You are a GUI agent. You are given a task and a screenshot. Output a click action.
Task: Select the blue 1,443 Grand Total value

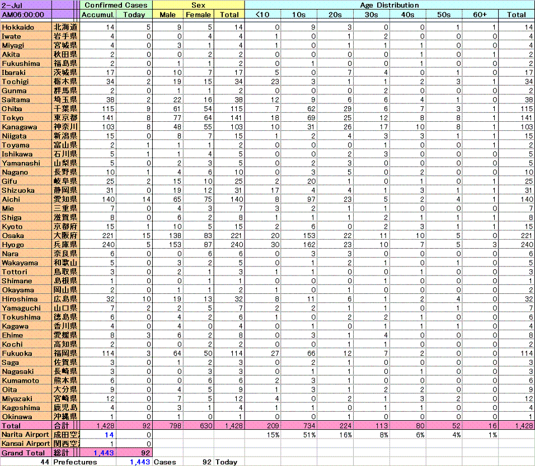(102, 453)
